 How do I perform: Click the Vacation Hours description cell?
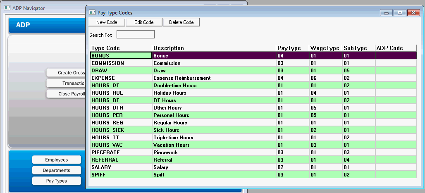click(214, 145)
